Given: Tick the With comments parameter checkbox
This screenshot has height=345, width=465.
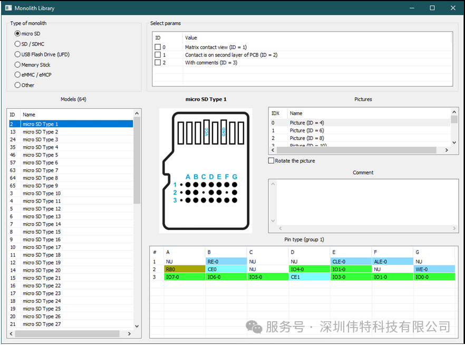Looking at the screenshot, I should [158, 63].
